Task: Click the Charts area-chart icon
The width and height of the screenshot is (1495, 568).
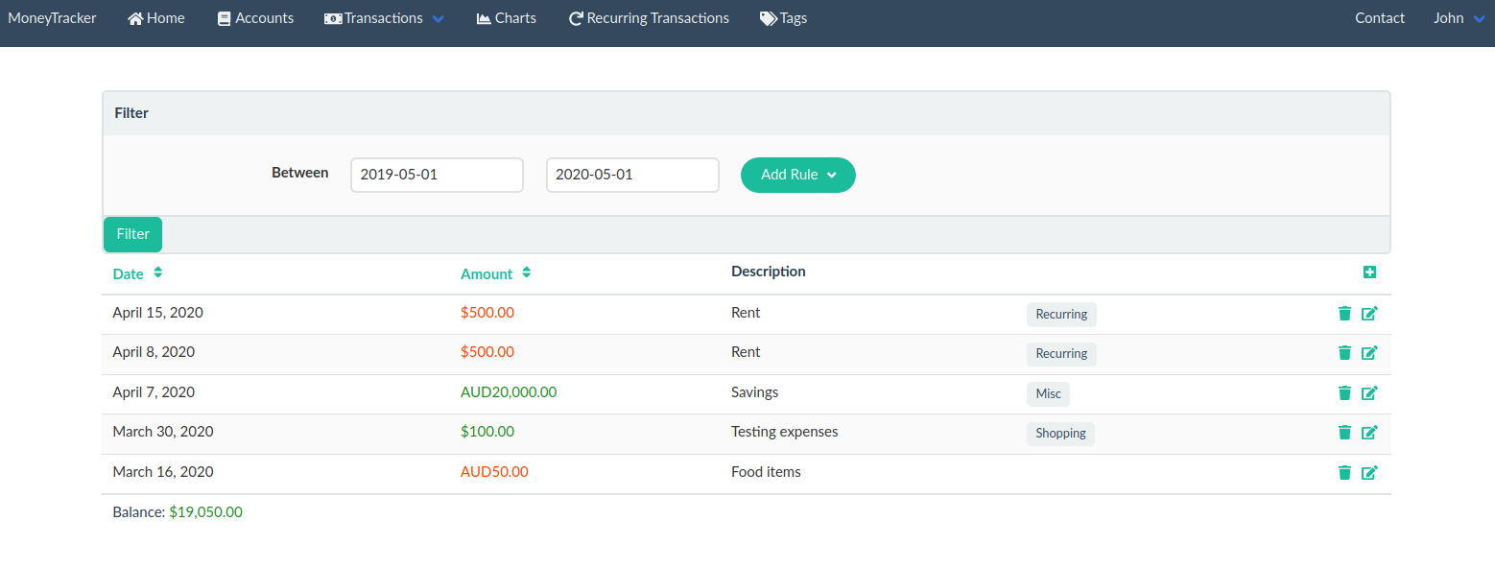Action: click(x=484, y=18)
